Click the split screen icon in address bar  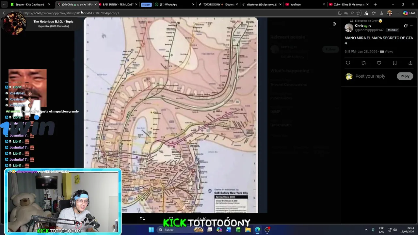point(340,13)
